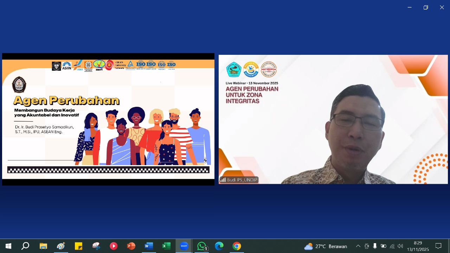This screenshot has width=450, height=253.
Task: Launch Google Chrome from the taskbar
Action: 237,246
